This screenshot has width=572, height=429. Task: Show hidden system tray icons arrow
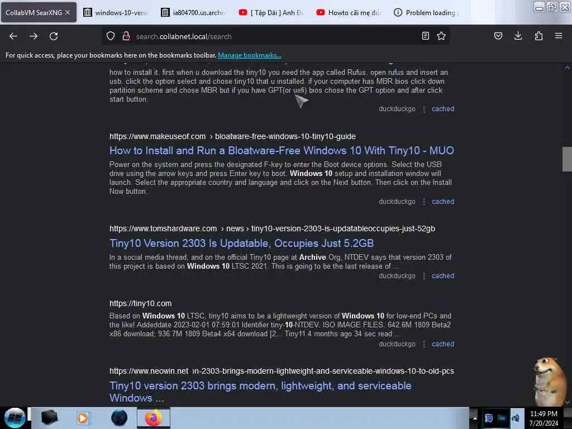click(x=474, y=418)
